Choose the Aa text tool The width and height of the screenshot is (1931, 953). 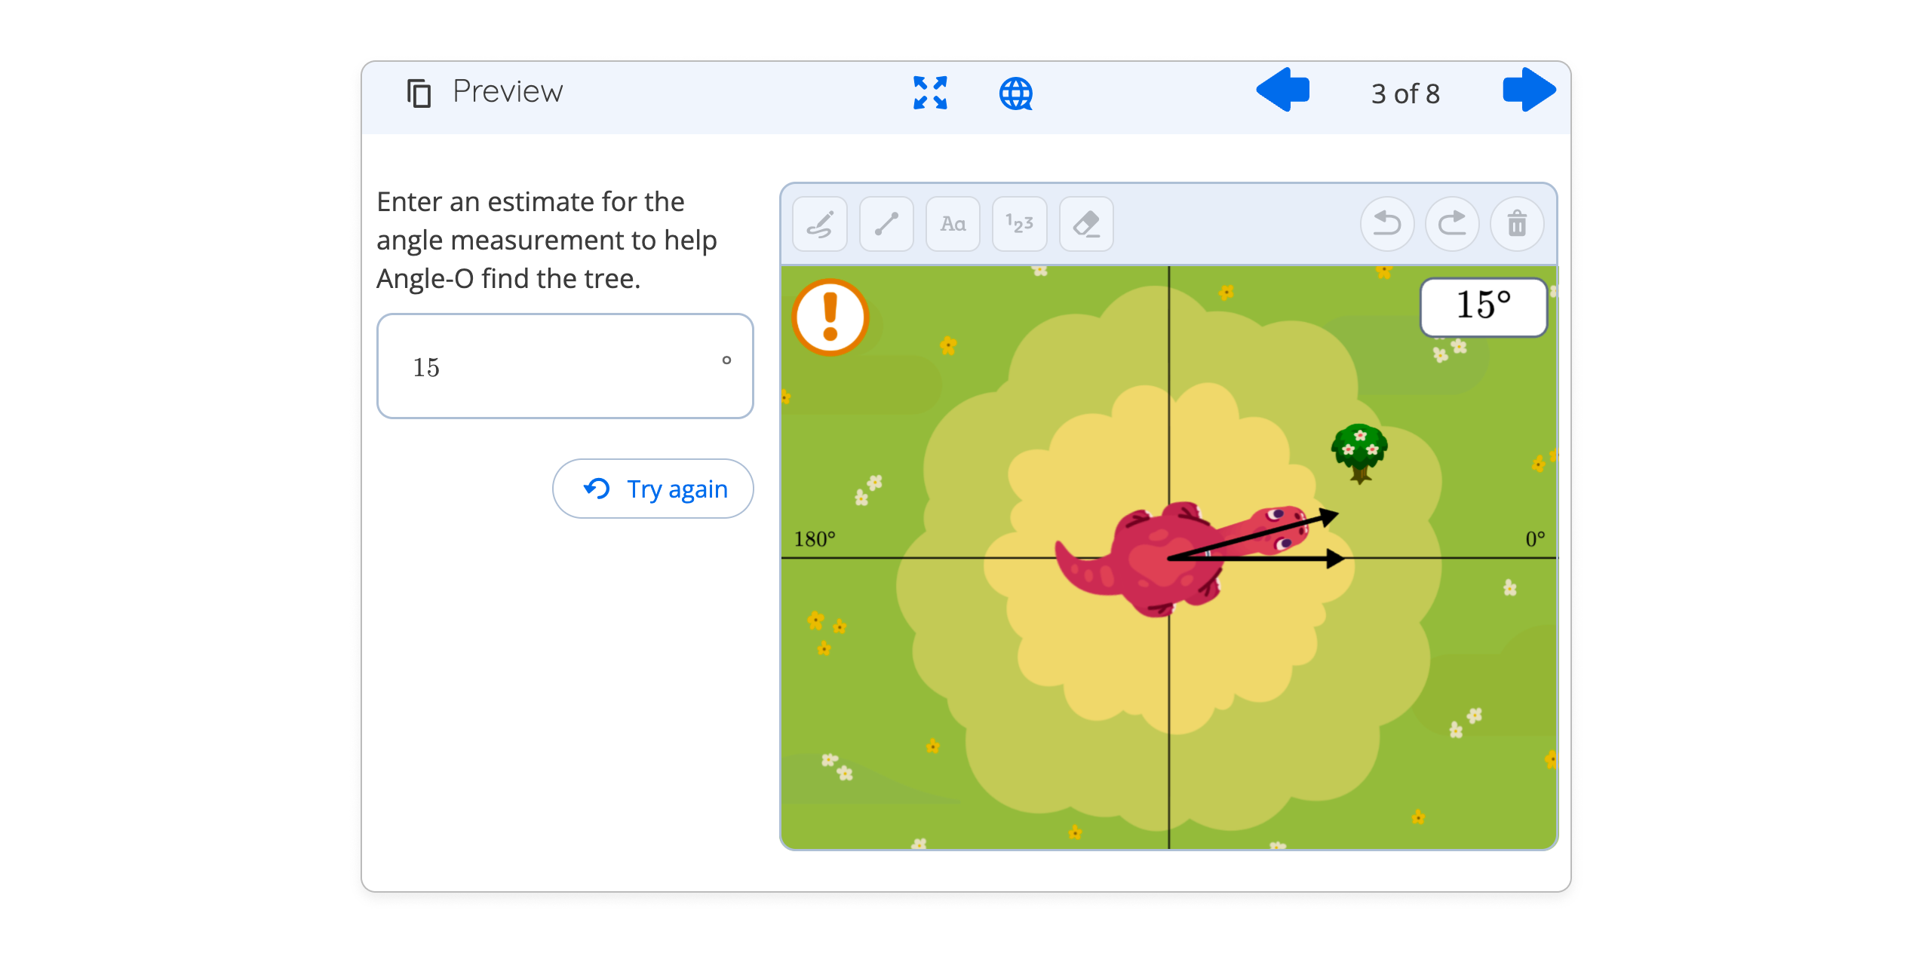click(953, 224)
